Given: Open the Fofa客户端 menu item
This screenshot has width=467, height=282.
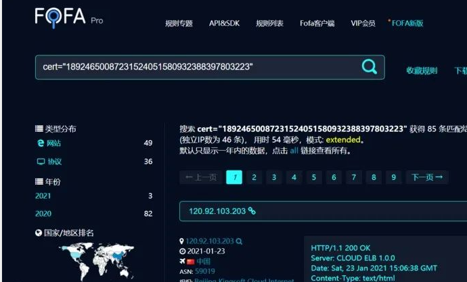Looking at the screenshot, I should pos(317,23).
